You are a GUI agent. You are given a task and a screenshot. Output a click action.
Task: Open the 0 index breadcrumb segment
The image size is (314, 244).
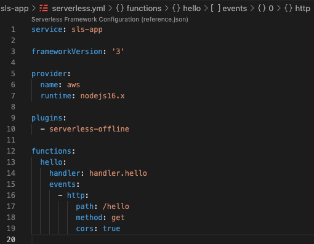[x=271, y=9]
